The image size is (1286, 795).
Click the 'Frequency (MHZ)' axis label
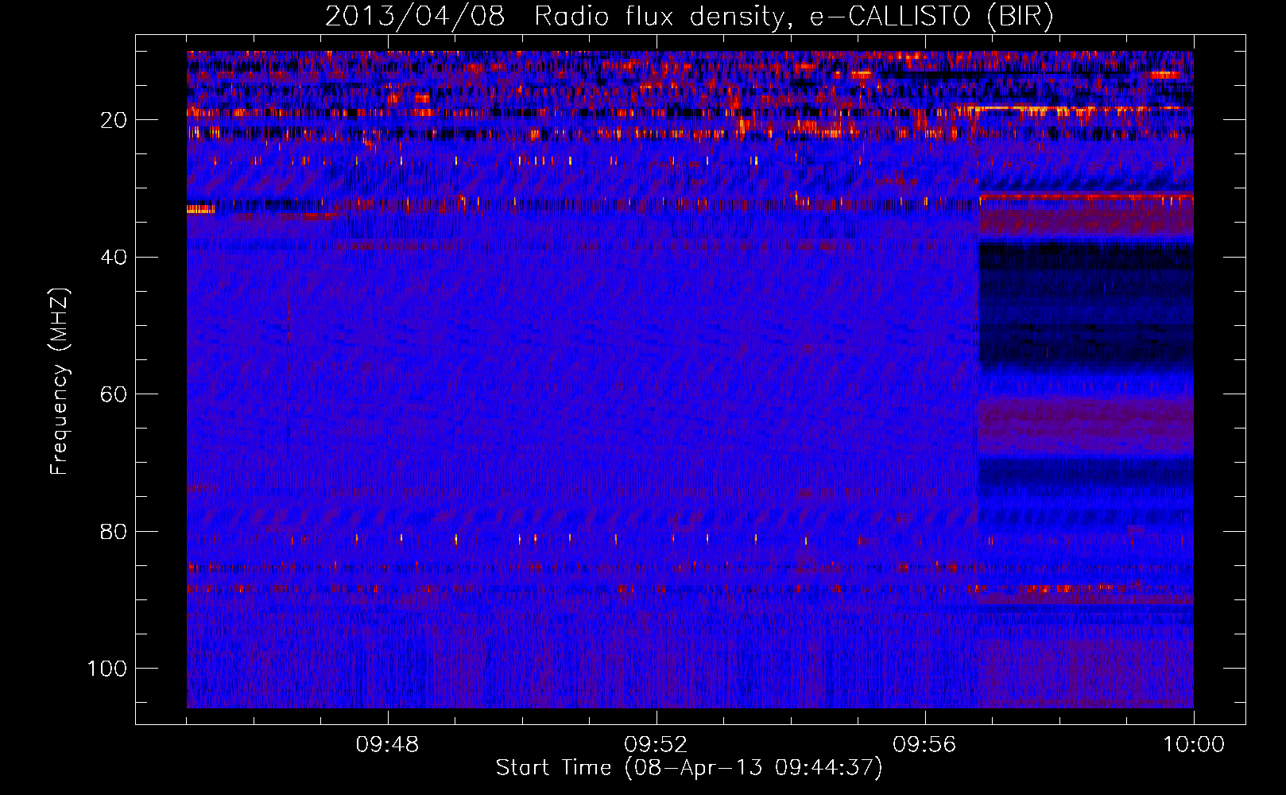tap(60, 382)
